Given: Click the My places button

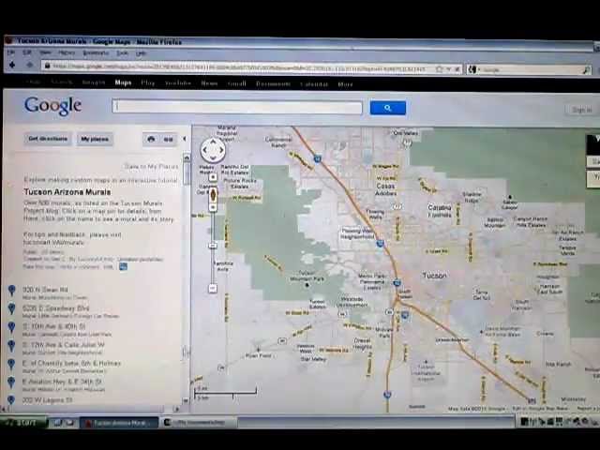Looking at the screenshot, I should [95, 140].
